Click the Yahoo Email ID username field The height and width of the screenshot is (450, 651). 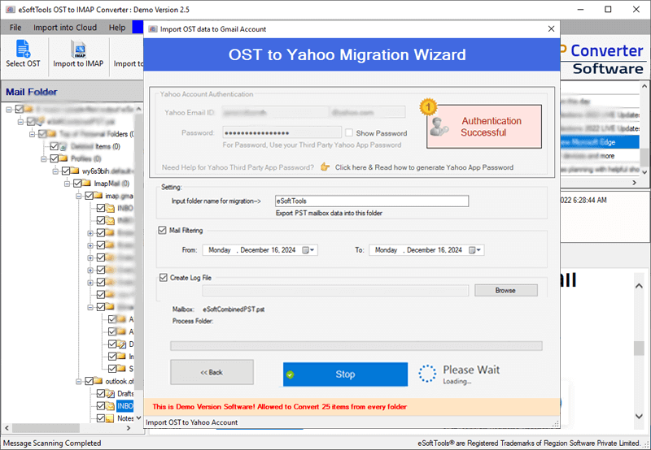point(275,112)
